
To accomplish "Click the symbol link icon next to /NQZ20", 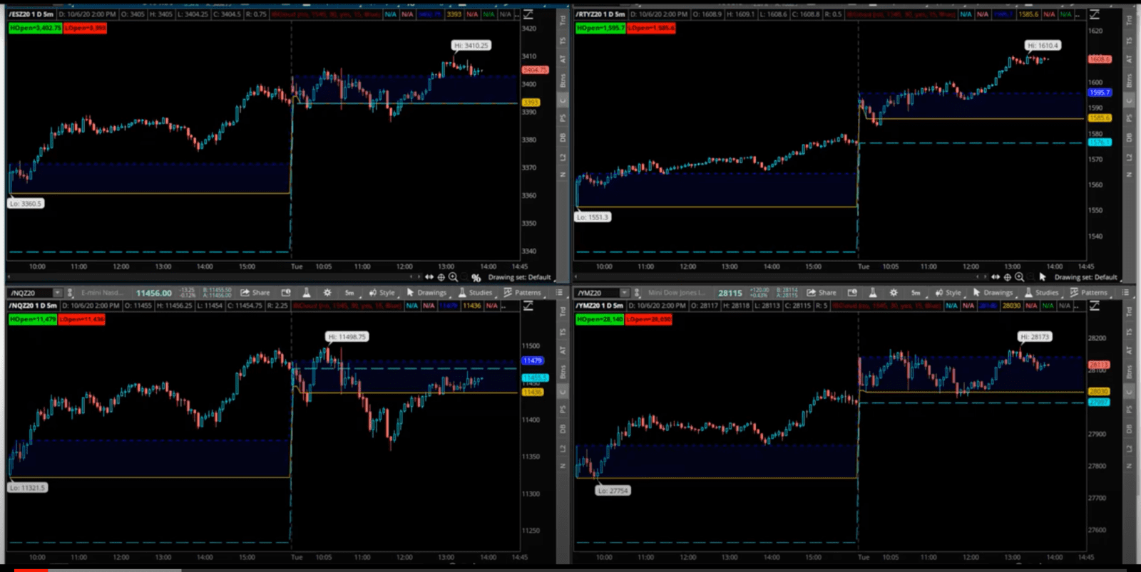I will point(70,293).
